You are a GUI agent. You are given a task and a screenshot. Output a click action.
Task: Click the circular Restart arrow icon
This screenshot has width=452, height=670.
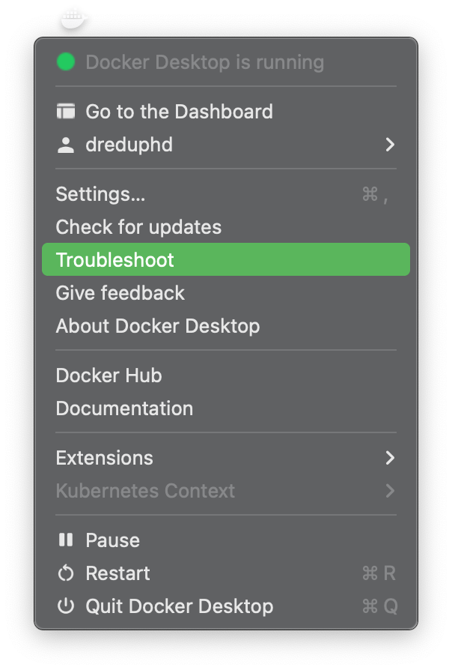(66, 573)
